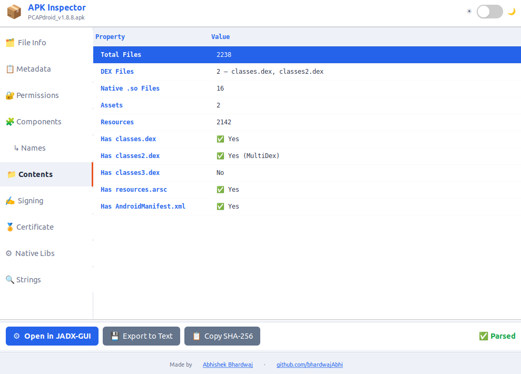Toggle the light/dark theme switch
This screenshot has height=374, width=521.
click(x=490, y=12)
